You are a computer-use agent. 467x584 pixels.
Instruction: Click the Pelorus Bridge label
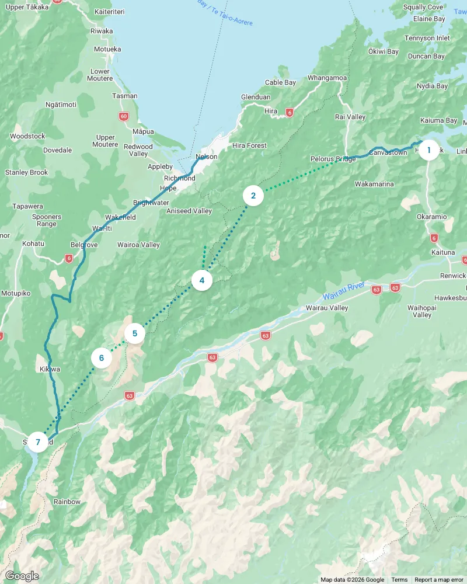point(333,159)
